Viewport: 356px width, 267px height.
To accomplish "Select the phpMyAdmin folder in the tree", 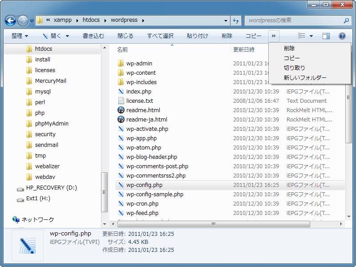I will pos(52,124).
